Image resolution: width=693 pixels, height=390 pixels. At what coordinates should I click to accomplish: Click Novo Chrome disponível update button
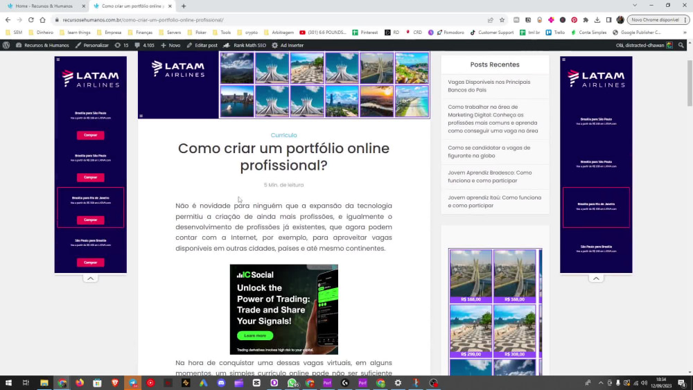(655, 20)
